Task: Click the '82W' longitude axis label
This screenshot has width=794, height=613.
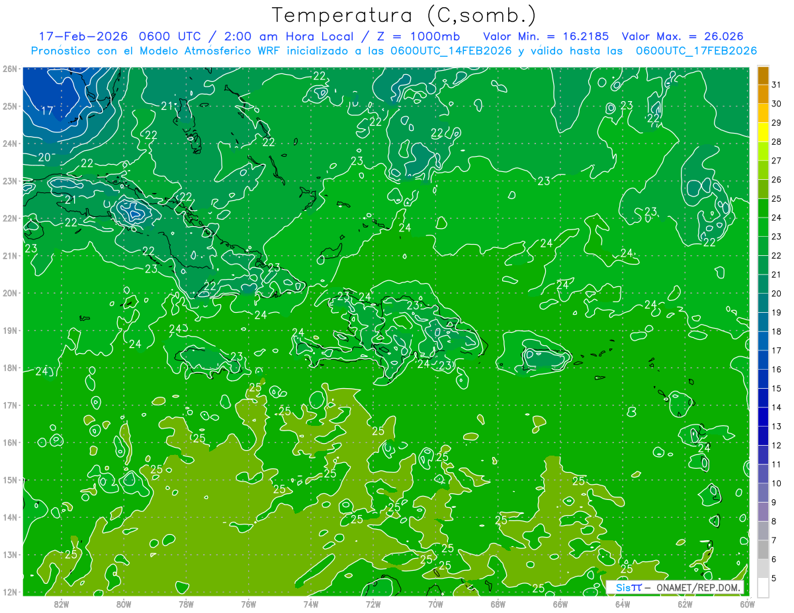Action: pyautogui.click(x=62, y=604)
